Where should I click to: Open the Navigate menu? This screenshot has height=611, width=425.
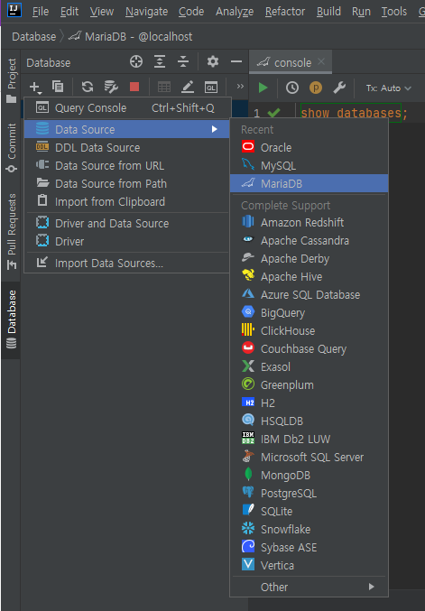point(146,12)
